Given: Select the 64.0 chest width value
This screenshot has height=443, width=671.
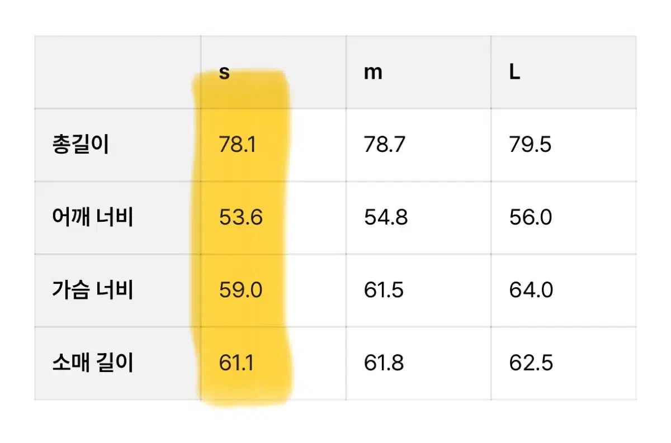Looking at the screenshot, I should click(x=531, y=290).
